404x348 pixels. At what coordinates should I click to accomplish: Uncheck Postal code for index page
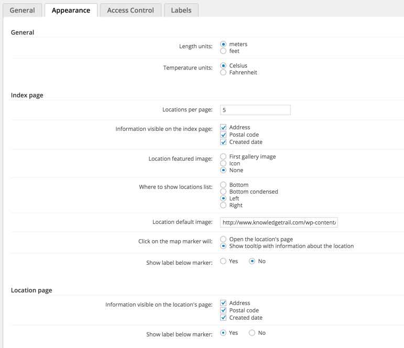(223, 135)
